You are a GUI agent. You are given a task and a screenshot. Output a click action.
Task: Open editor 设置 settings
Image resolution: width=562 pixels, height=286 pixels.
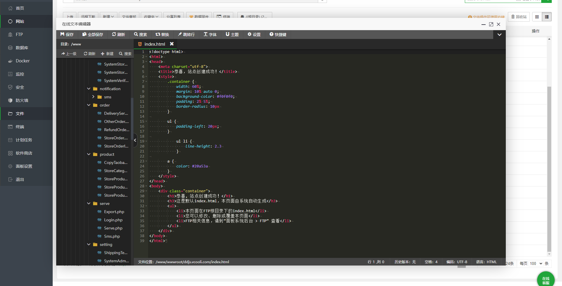[x=254, y=35]
